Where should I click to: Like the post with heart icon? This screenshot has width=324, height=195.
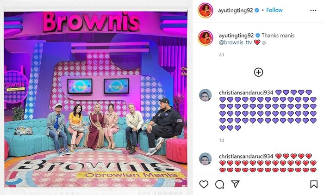click(x=204, y=184)
